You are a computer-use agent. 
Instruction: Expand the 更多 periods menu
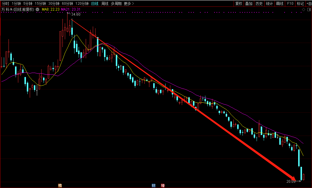point(129,4)
